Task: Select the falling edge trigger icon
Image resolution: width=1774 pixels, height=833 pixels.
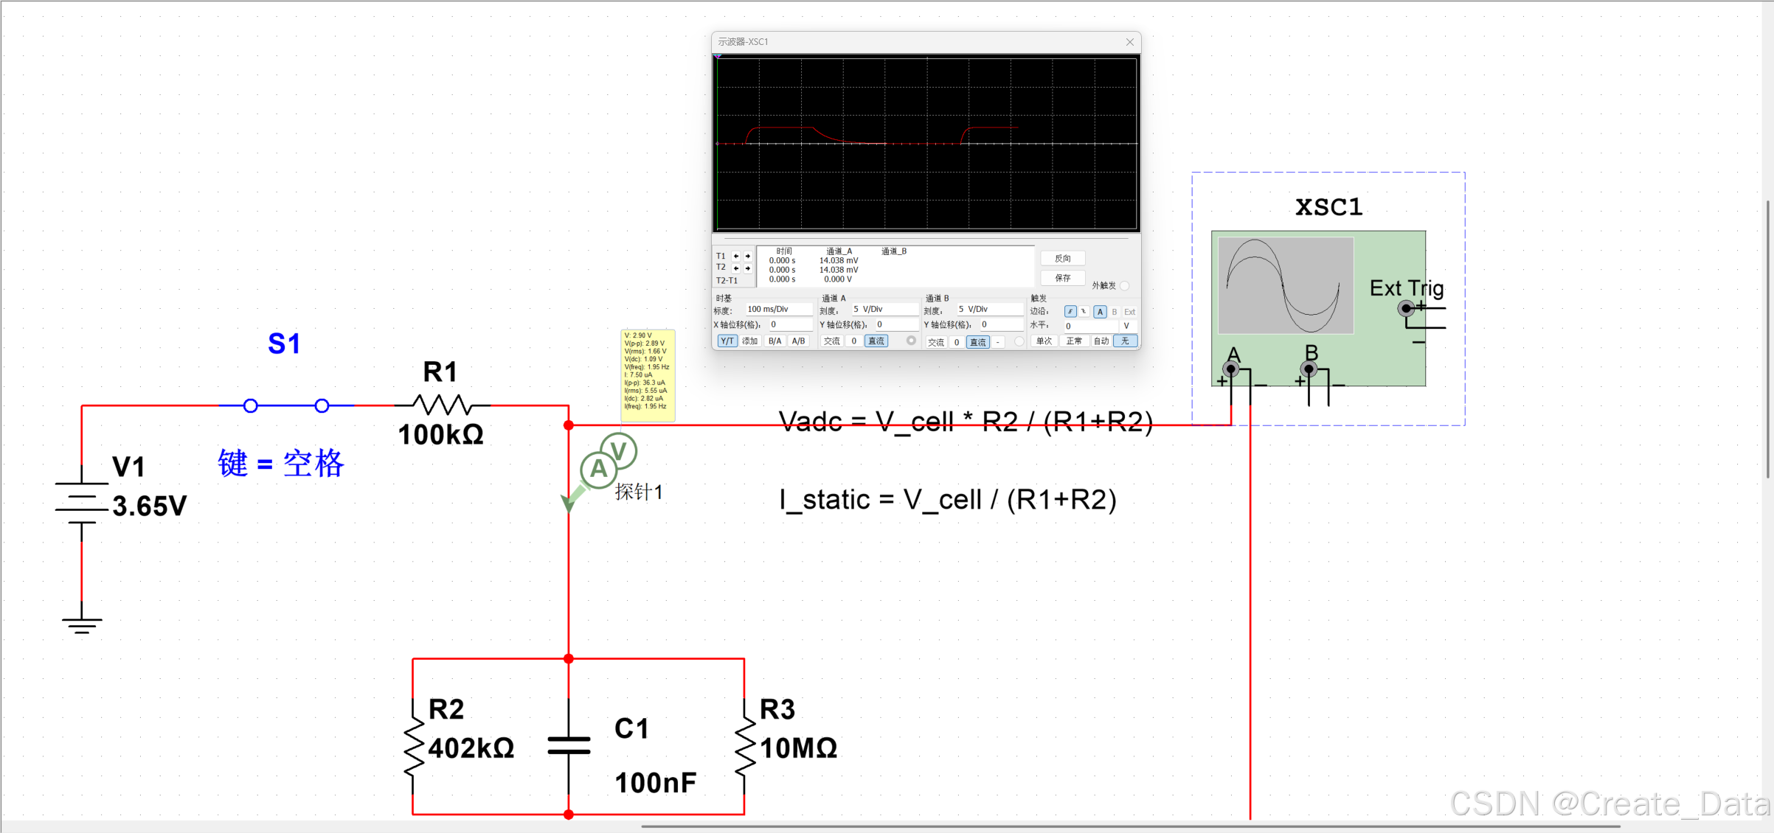Action: pyautogui.click(x=1084, y=311)
